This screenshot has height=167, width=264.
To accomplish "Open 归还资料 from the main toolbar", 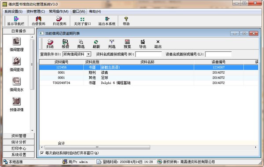I will point(59,19).
